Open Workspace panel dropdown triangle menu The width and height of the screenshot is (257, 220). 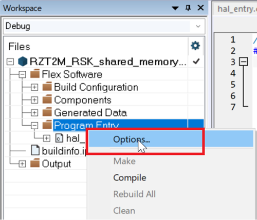point(175,8)
